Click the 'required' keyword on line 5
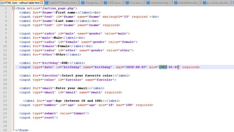The height and width of the screenshot is (132, 234). tap(110, 25)
